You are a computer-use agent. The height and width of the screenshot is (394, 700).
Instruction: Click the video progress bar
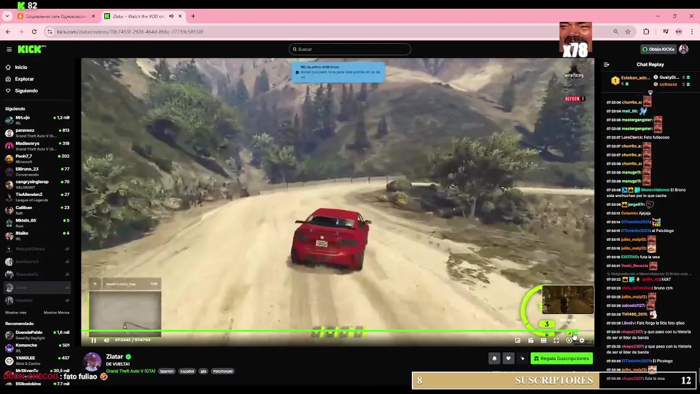pos(337,331)
